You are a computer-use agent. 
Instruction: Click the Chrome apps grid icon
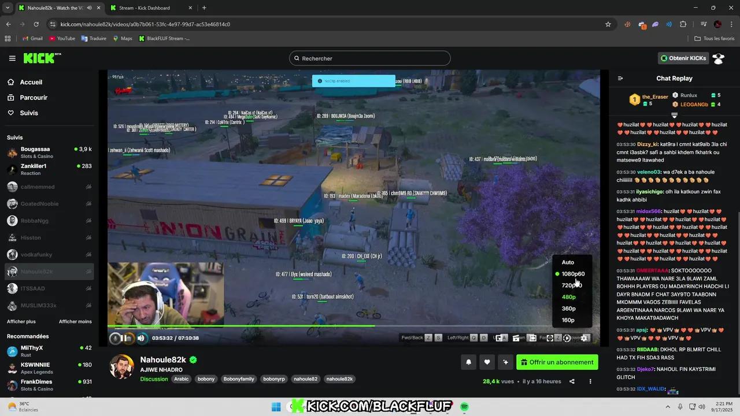pos(8,39)
